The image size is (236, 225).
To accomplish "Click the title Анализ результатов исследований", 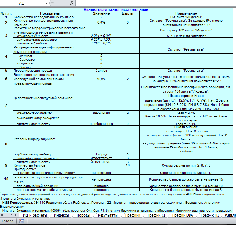I will tap(116, 10).
